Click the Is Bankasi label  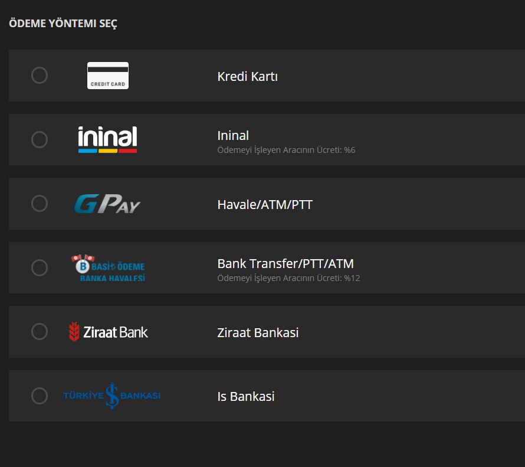pyautogui.click(x=246, y=397)
